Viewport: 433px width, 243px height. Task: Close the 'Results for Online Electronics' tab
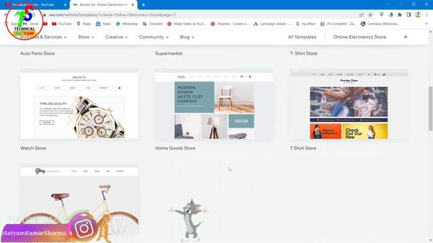click(x=133, y=5)
